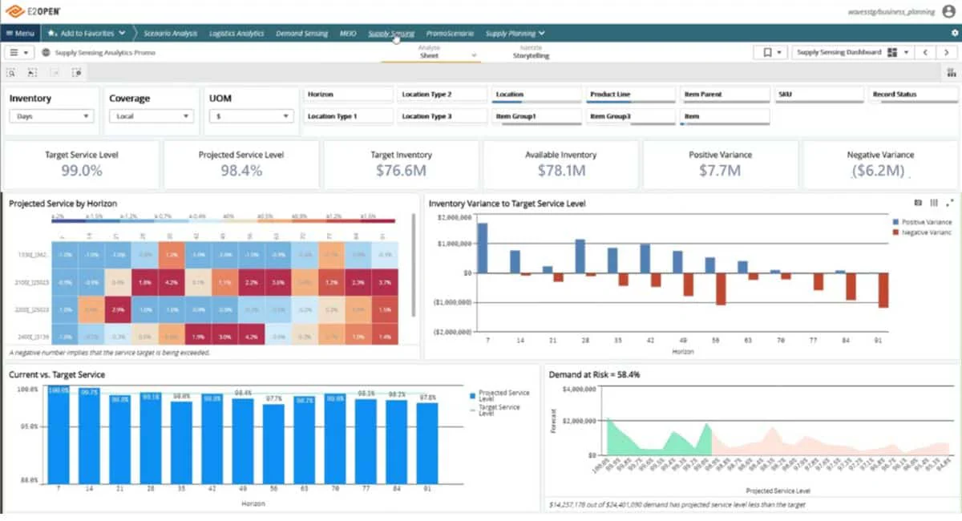Open the Location filter
This screenshot has height=521, width=962.
pyautogui.click(x=536, y=95)
